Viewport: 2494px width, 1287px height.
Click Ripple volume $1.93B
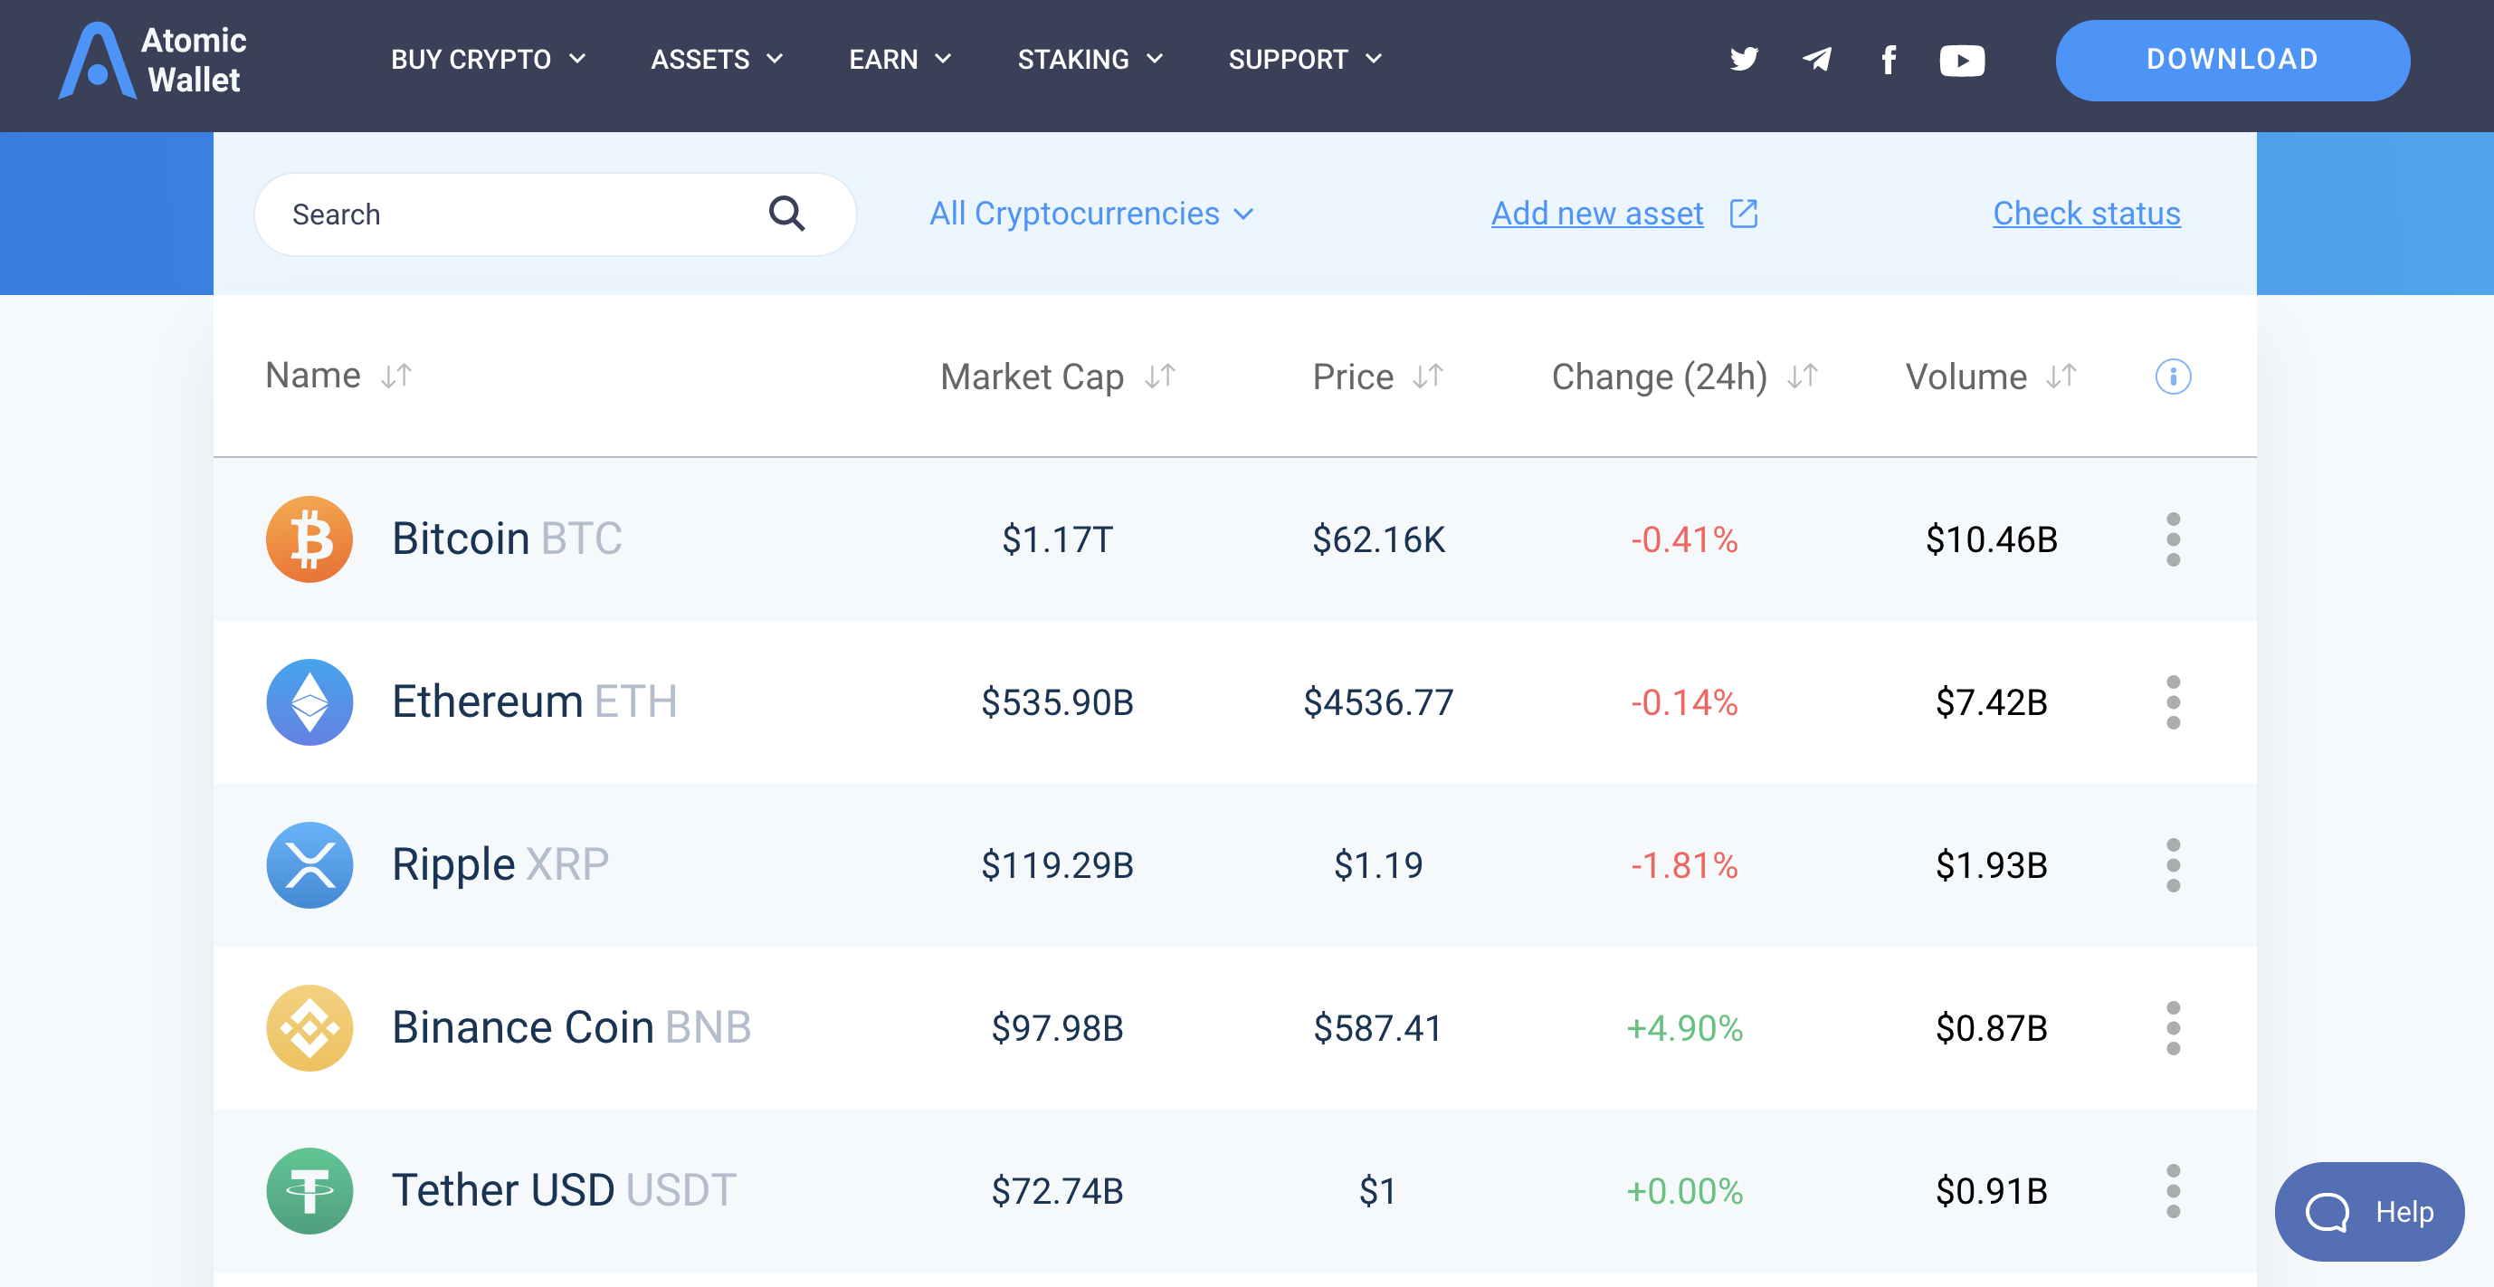pos(1991,863)
